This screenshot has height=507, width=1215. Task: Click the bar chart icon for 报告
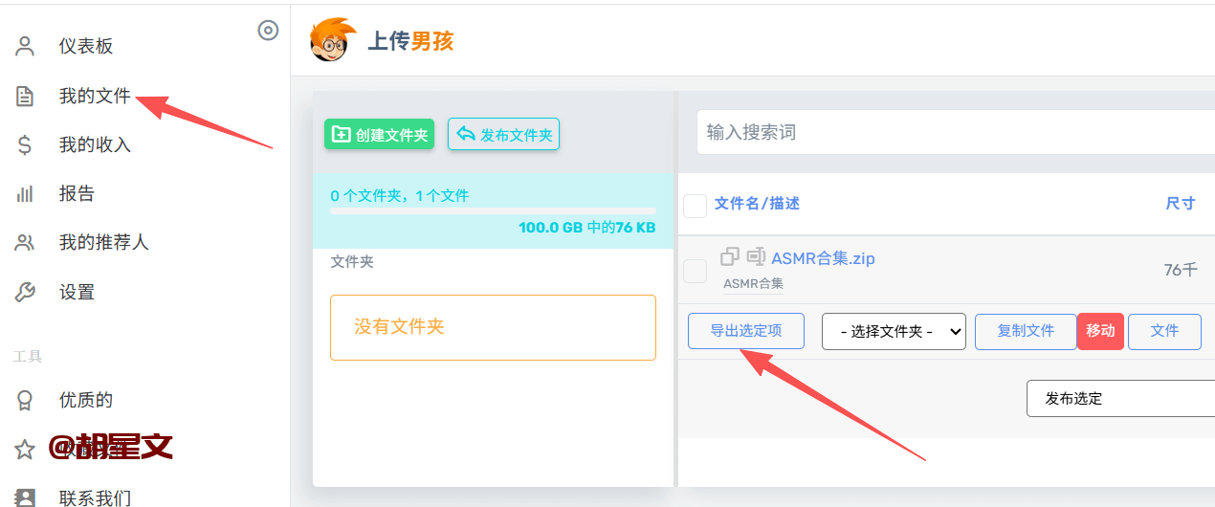pos(25,193)
